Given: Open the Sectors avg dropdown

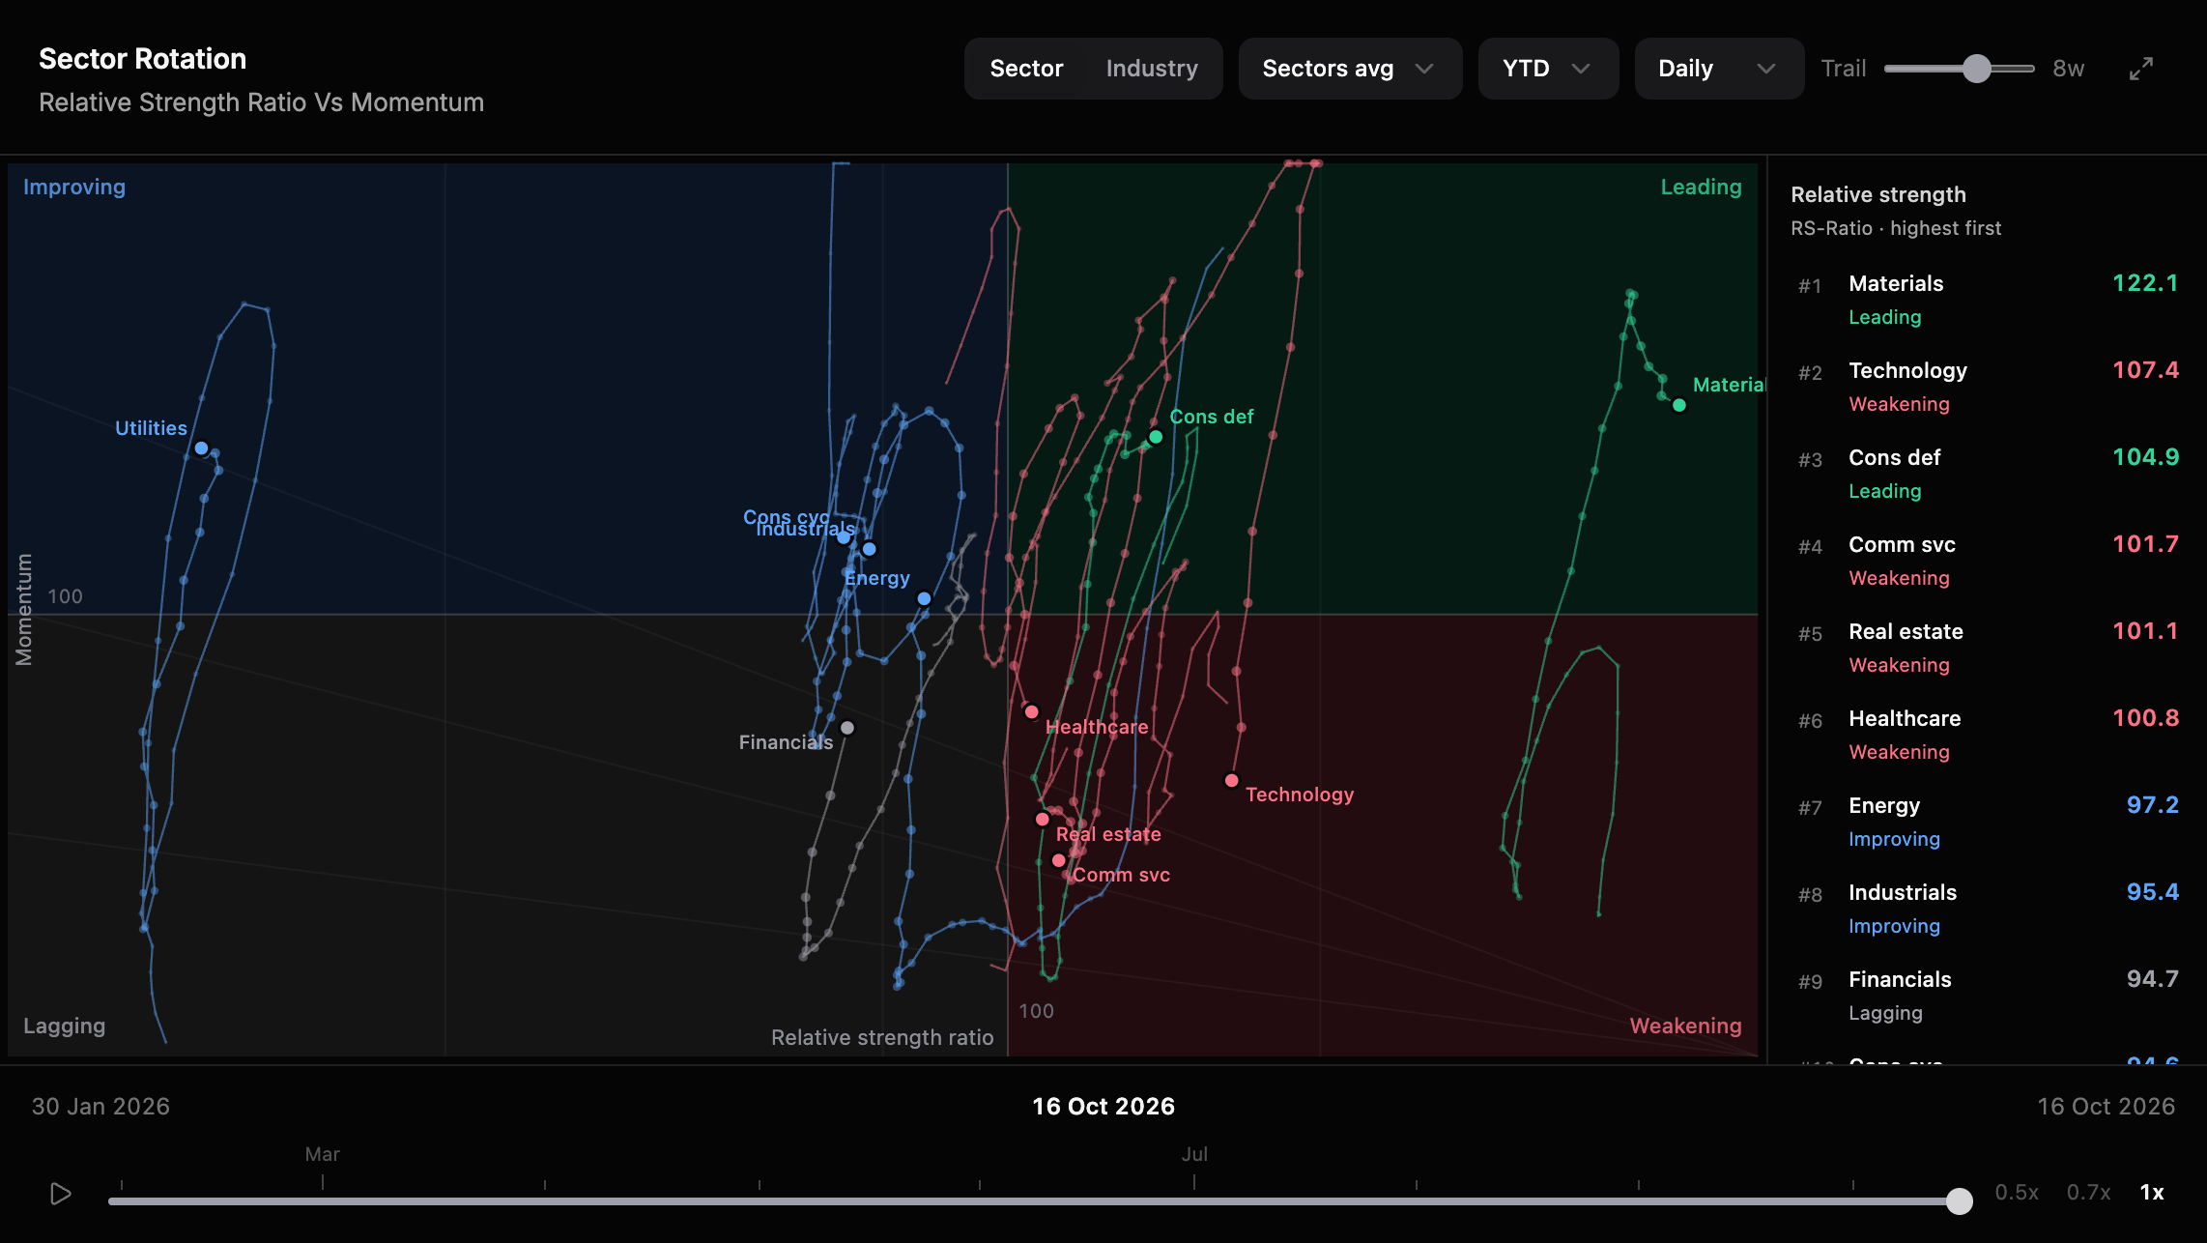Looking at the screenshot, I should 1350,69.
